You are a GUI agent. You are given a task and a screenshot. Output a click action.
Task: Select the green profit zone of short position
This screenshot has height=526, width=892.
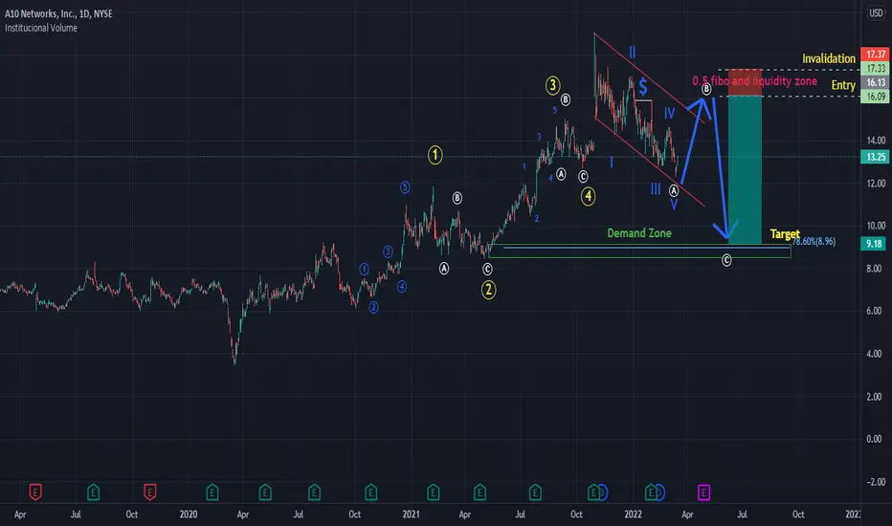[745, 170]
